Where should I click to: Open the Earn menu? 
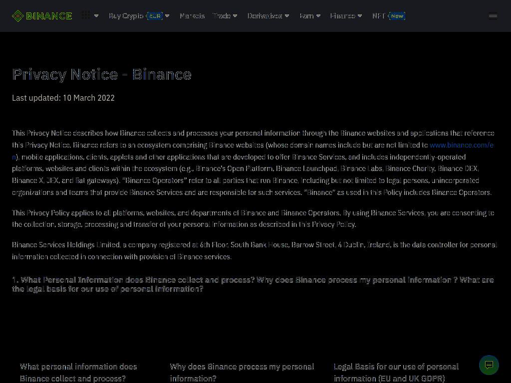point(307,16)
